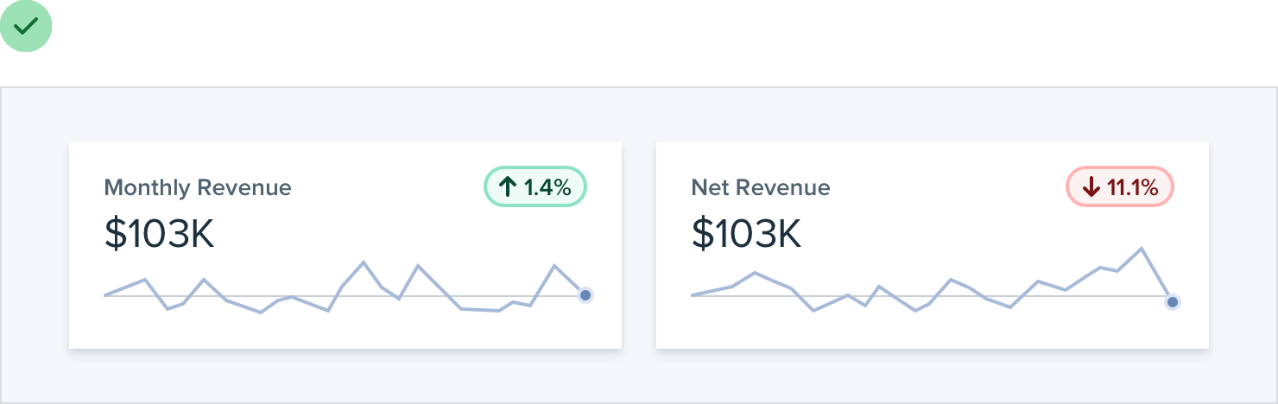This screenshot has width=1278, height=404.
Task: Select the Monthly Revenue card
Action: (345, 328)
